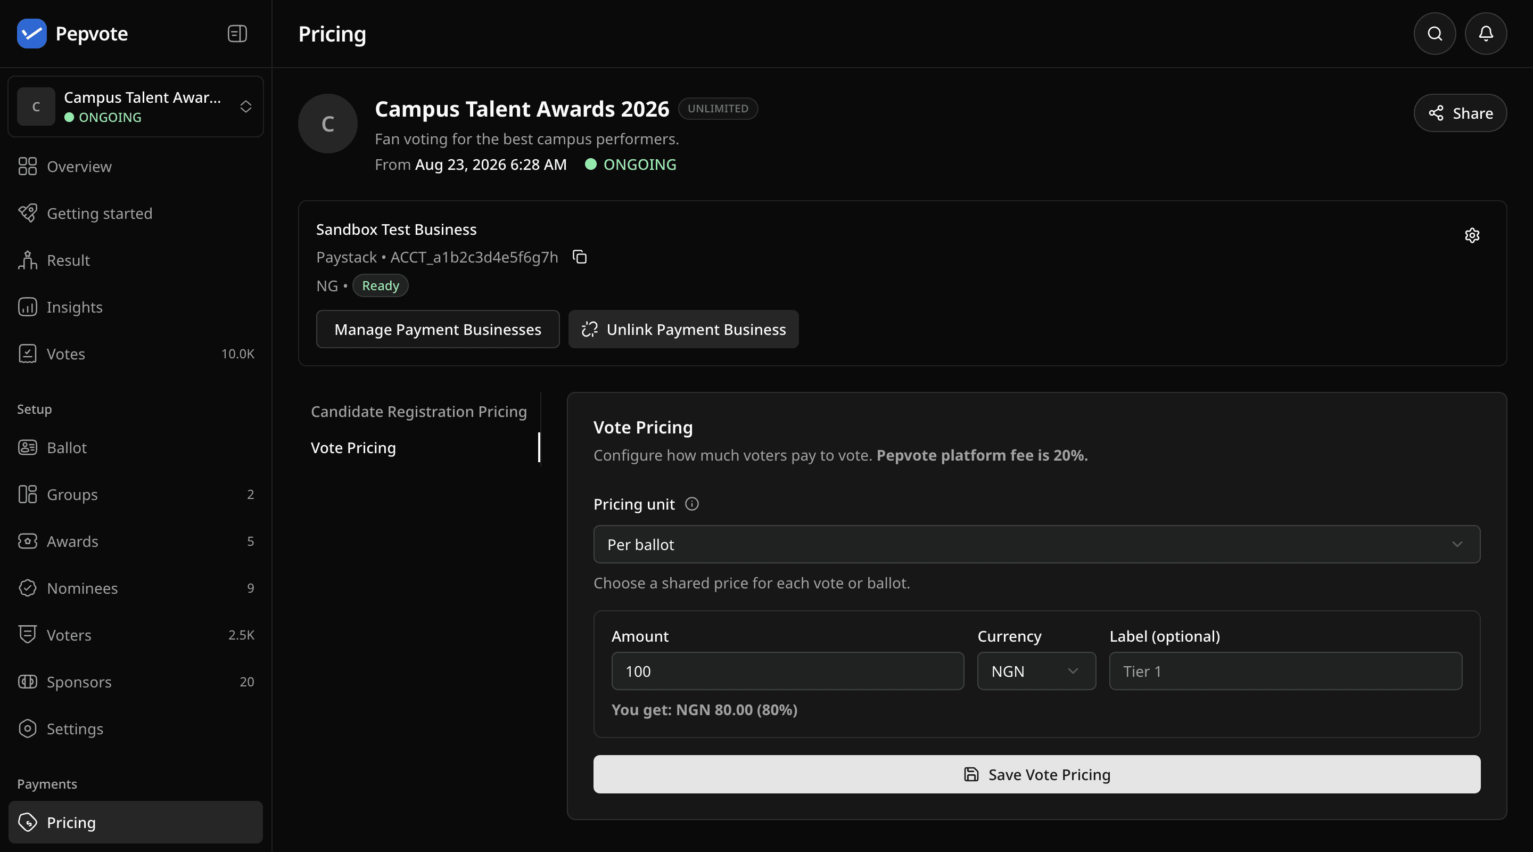This screenshot has height=852, width=1533.
Task: Open search with the magnifier icon
Action: point(1435,34)
